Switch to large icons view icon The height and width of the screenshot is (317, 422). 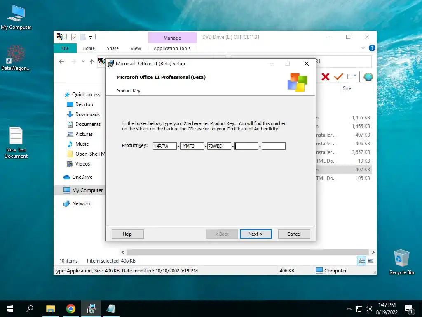point(370,260)
